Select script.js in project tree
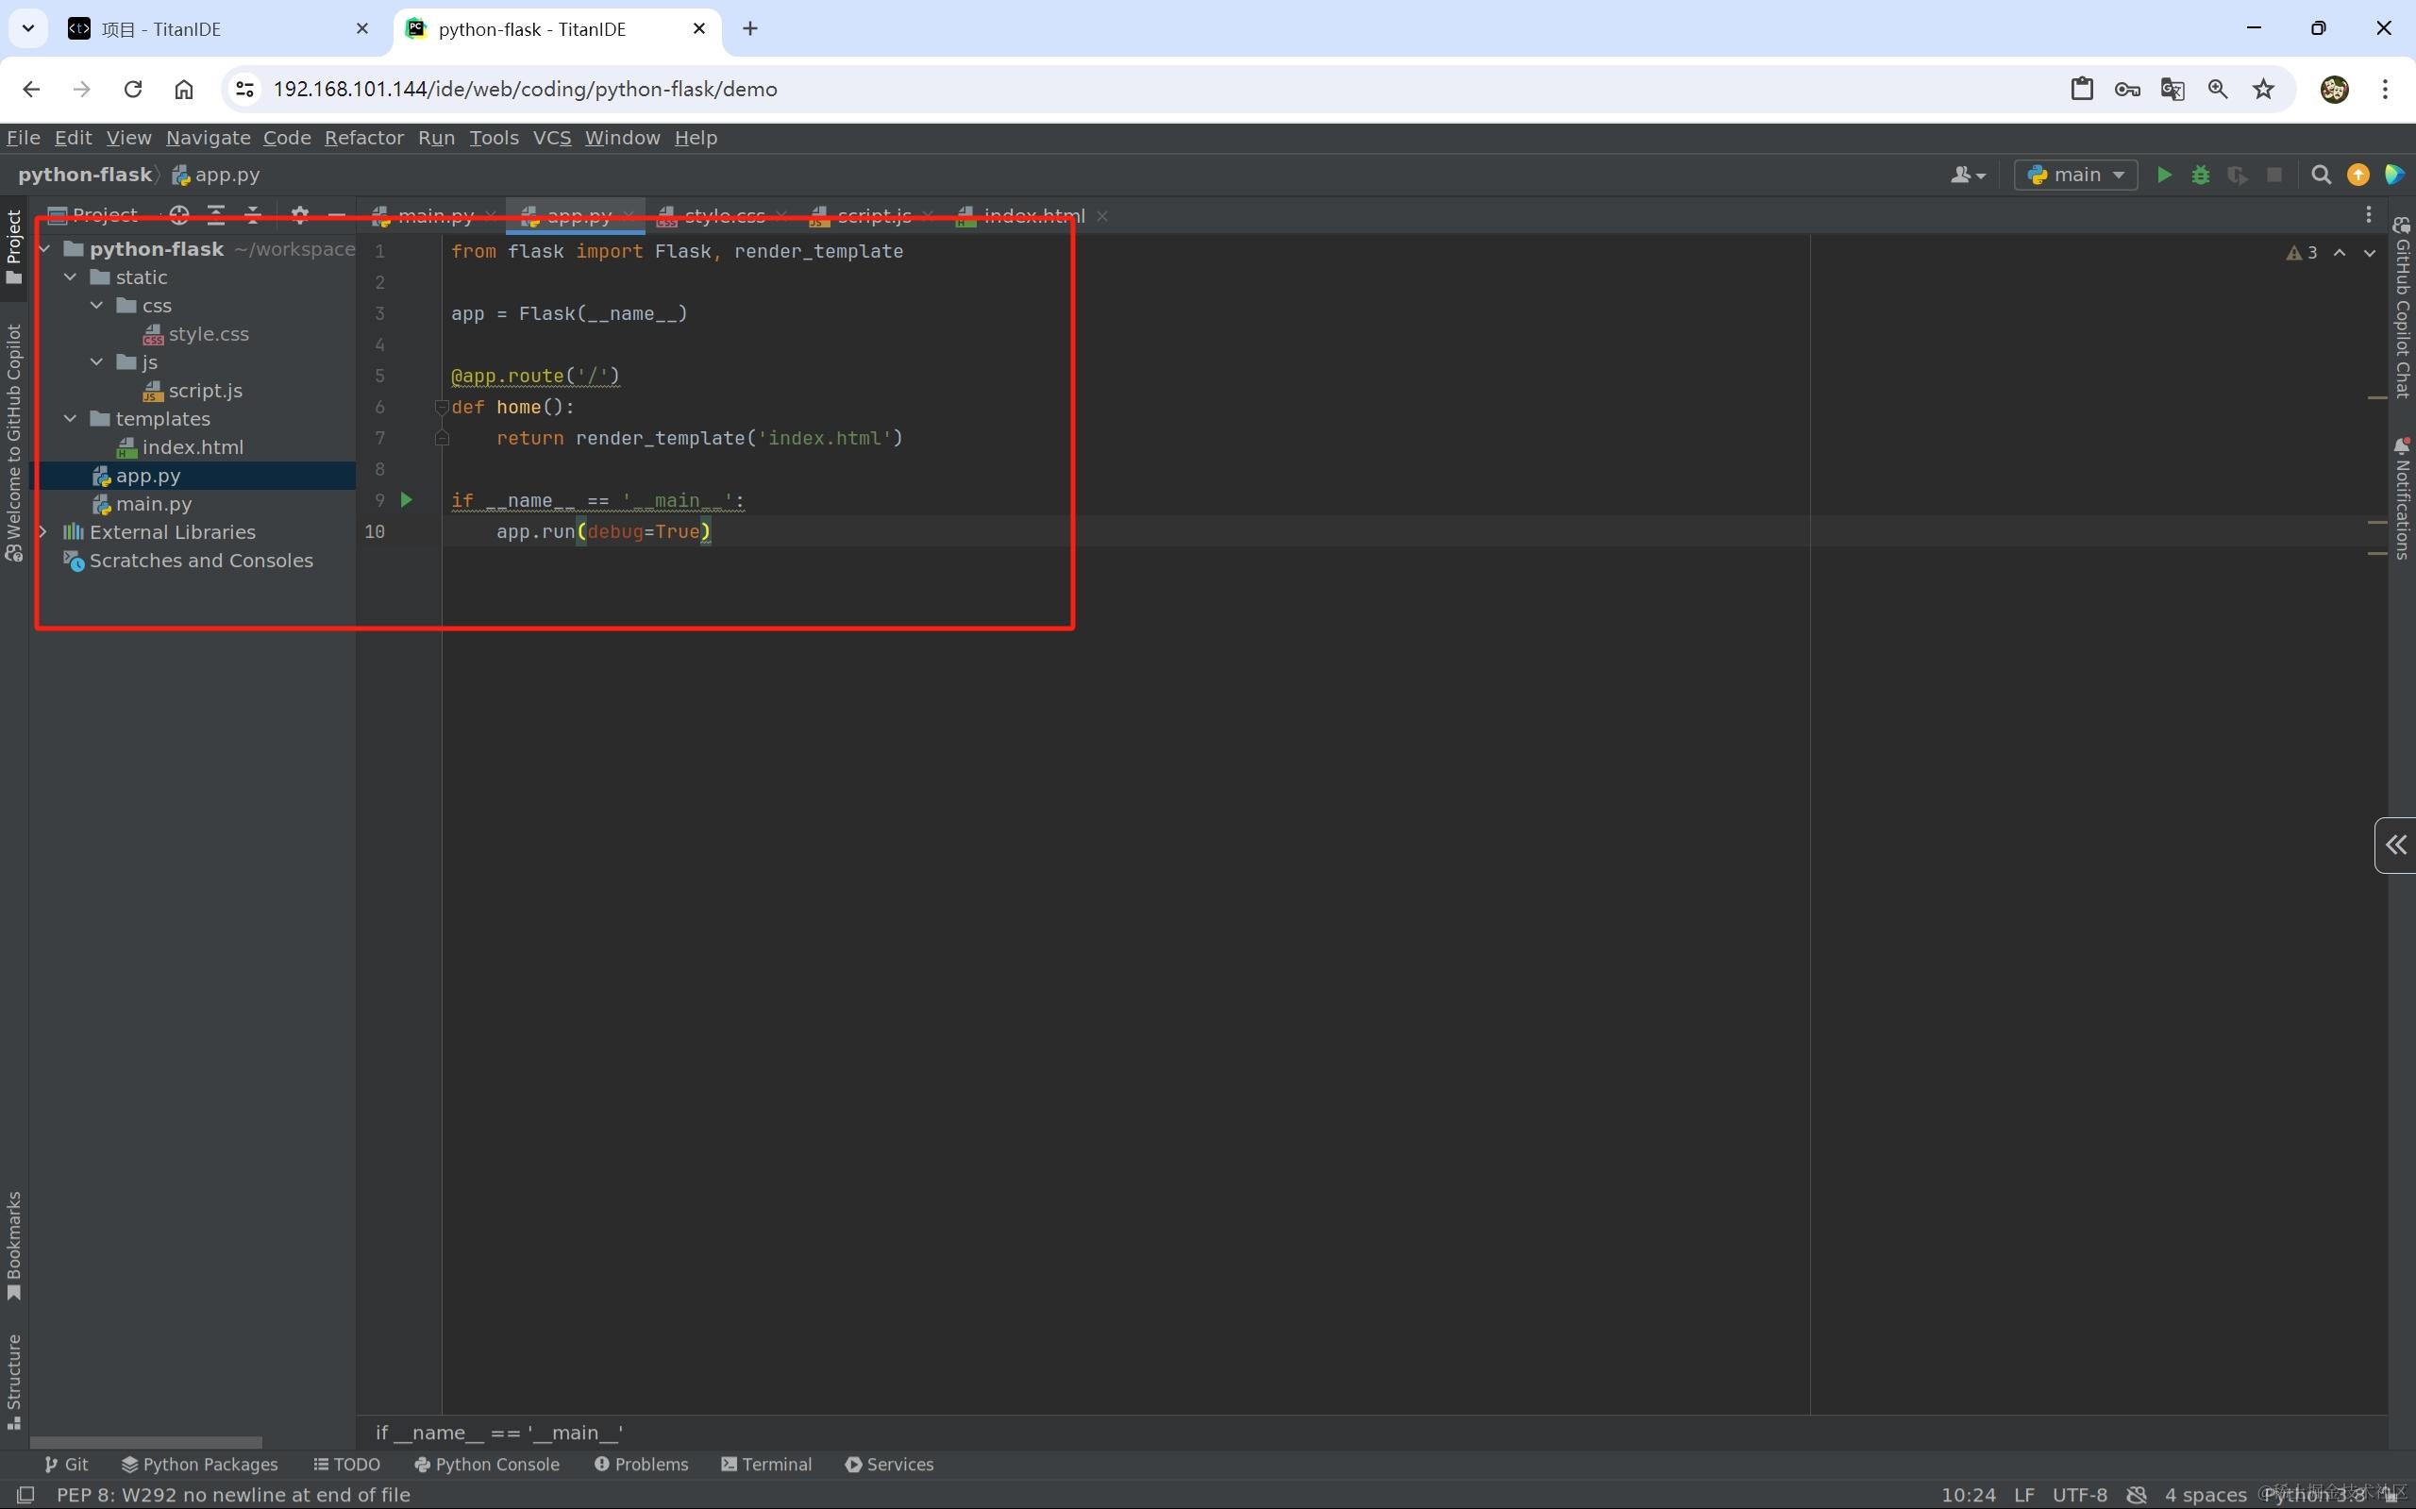This screenshot has height=1509, width=2416. click(205, 392)
